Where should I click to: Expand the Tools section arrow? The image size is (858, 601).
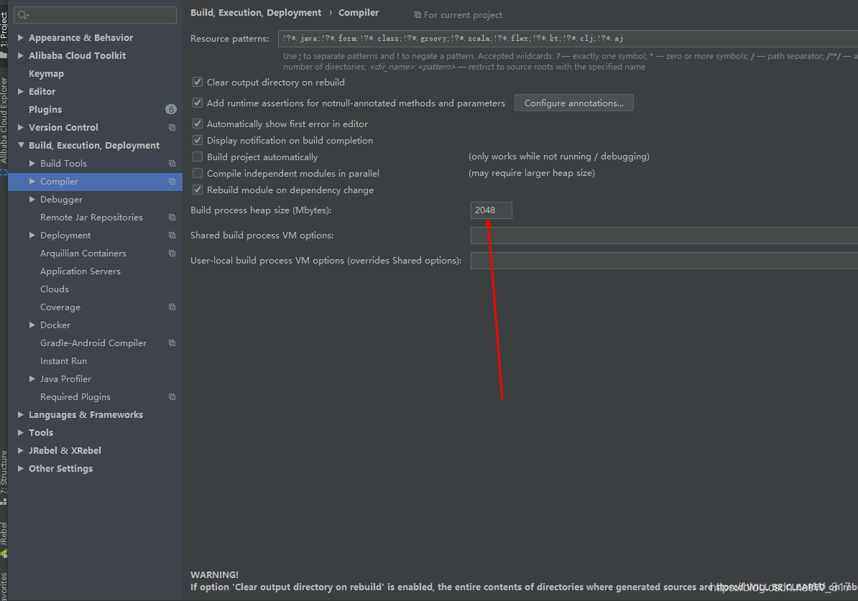click(x=21, y=432)
